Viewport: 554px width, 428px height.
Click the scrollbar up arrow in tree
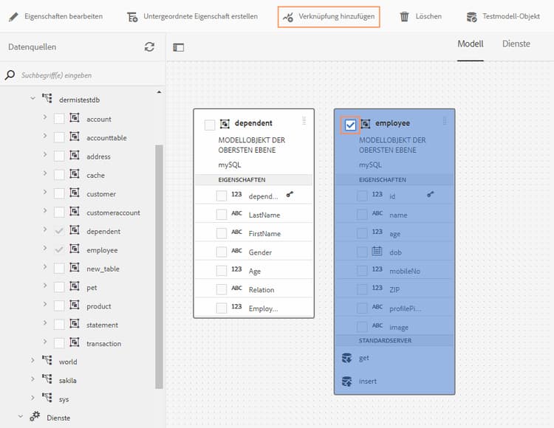tap(159, 92)
